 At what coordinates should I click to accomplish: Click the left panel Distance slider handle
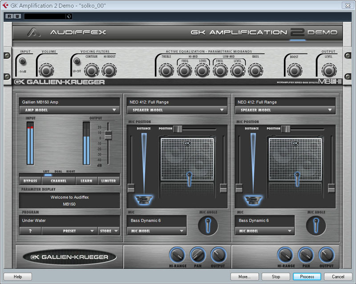click(x=131, y=188)
